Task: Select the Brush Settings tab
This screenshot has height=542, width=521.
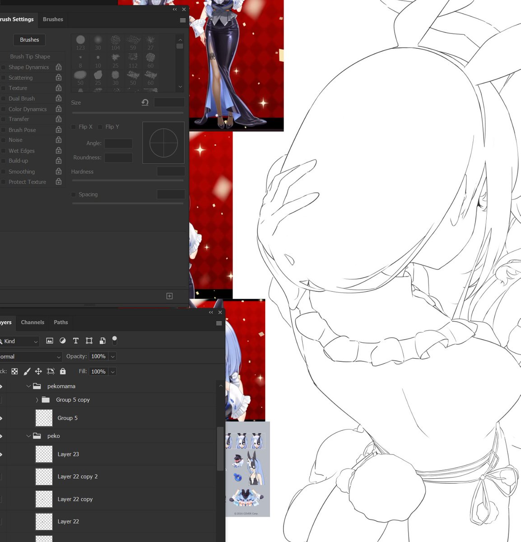Action: click(x=17, y=19)
